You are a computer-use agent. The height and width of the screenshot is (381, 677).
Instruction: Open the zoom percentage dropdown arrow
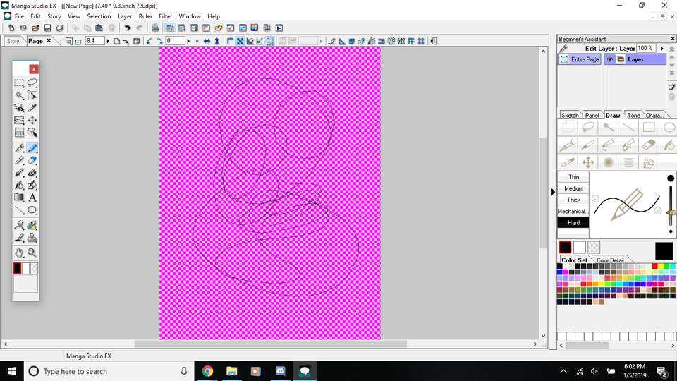click(x=108, y=42)
